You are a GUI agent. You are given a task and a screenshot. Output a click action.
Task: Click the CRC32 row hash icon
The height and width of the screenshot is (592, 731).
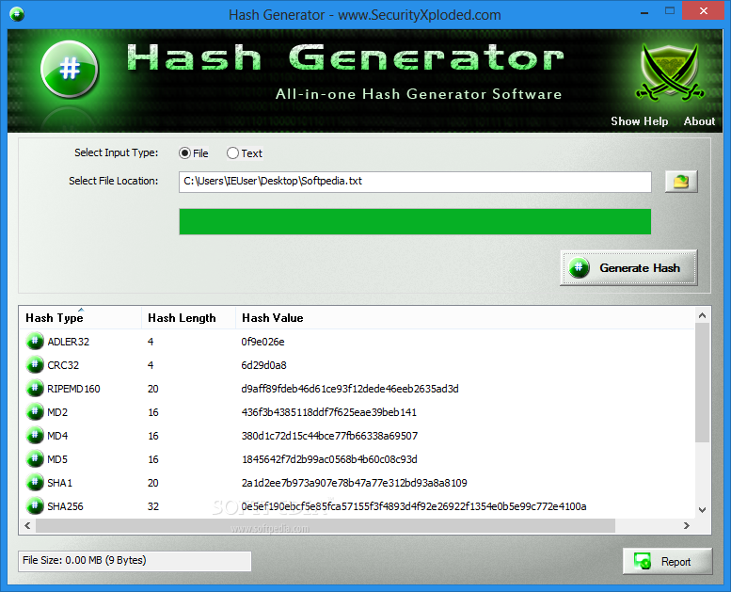pos(35,364)
